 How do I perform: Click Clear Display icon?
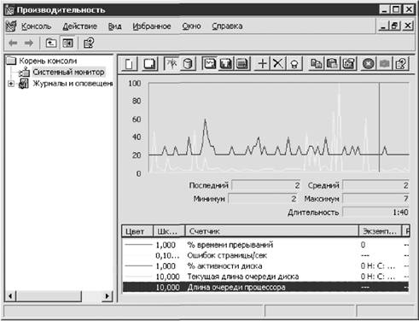pos(149,64)
